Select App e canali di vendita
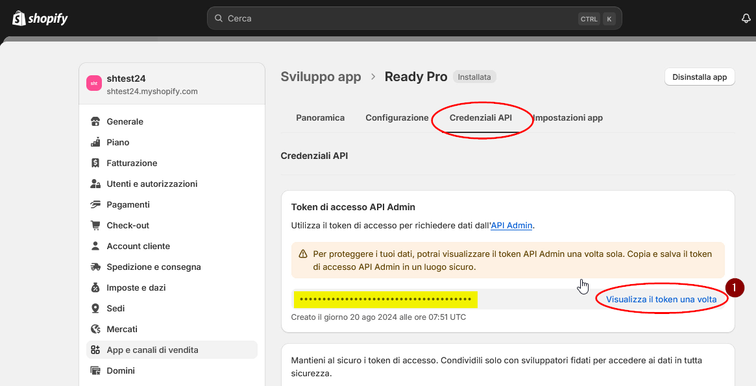Screen dimensions: 756x386 tap(172, 350)
